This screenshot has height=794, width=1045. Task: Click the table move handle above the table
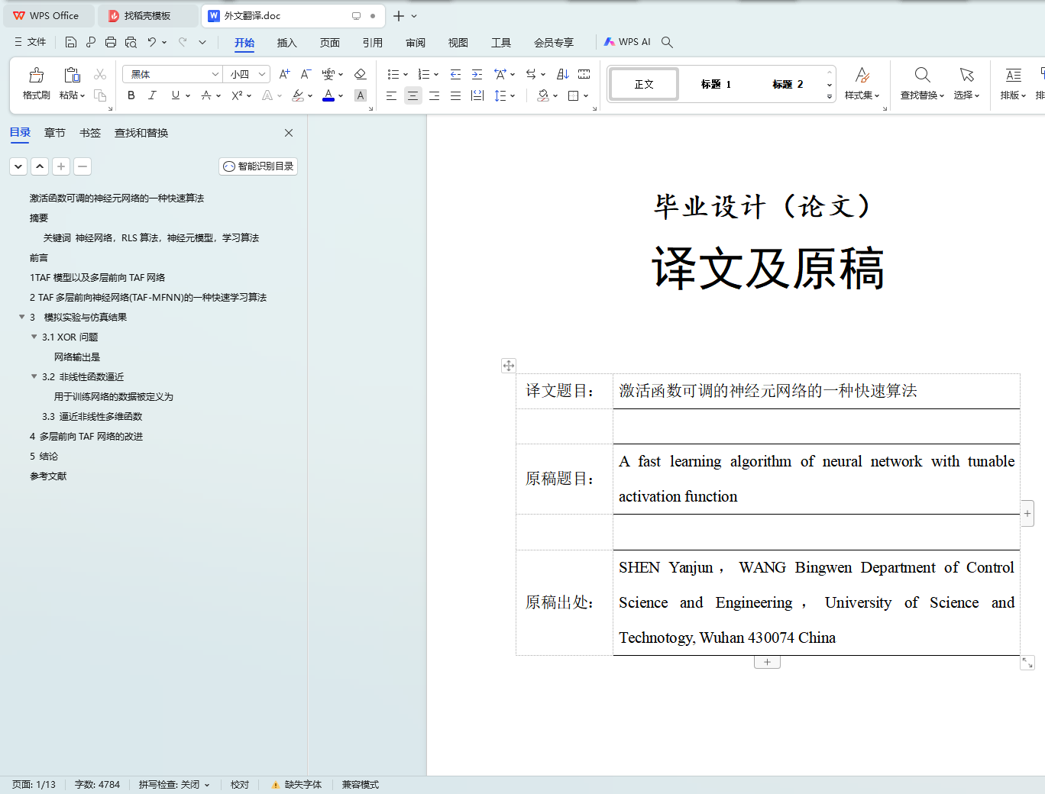coord(509,366)
